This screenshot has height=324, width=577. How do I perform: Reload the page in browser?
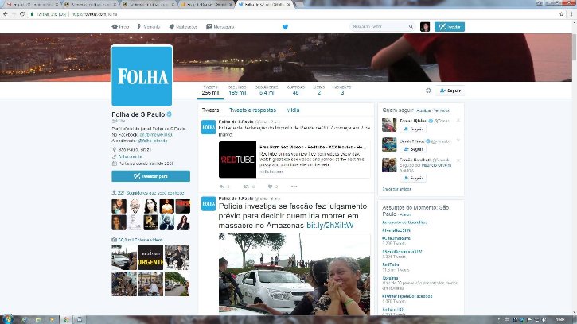pyautogui.click(x=22, y=14)
